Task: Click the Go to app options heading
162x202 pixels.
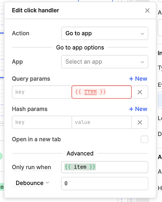Action: [x=80, y=48]
